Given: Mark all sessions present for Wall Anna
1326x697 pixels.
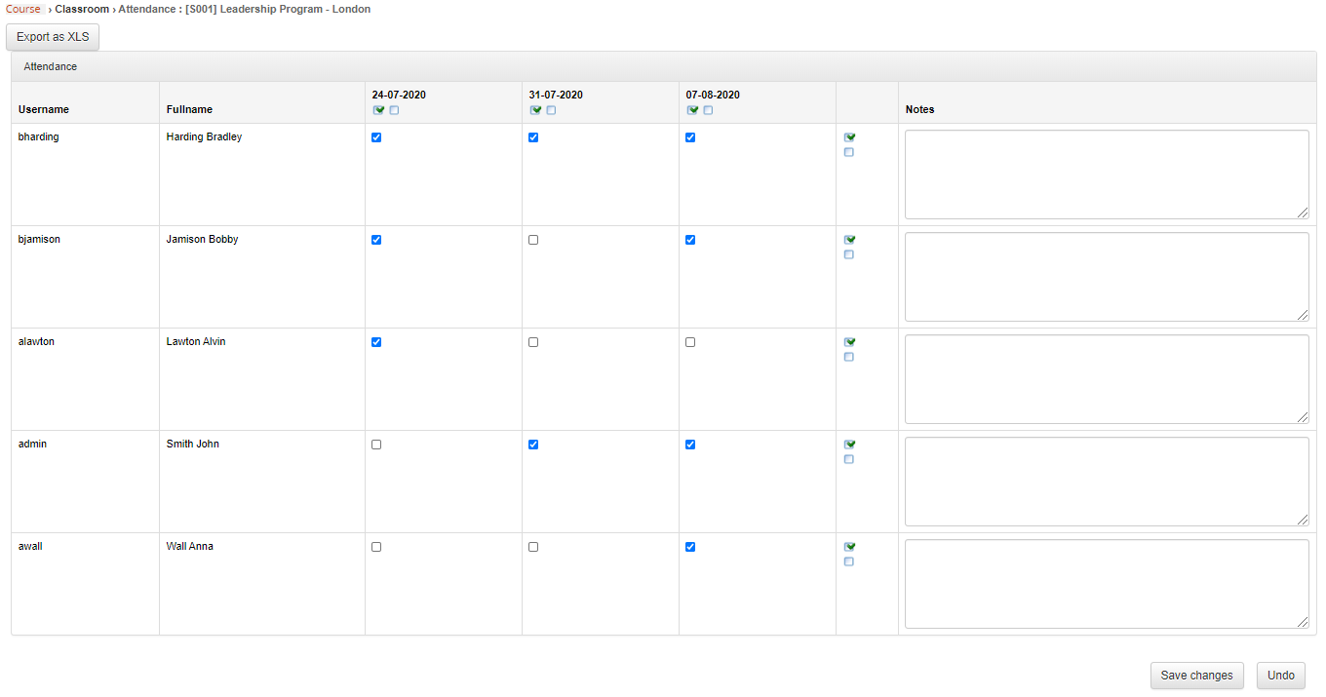Looking at the screenshot, I should click(848, 547).
